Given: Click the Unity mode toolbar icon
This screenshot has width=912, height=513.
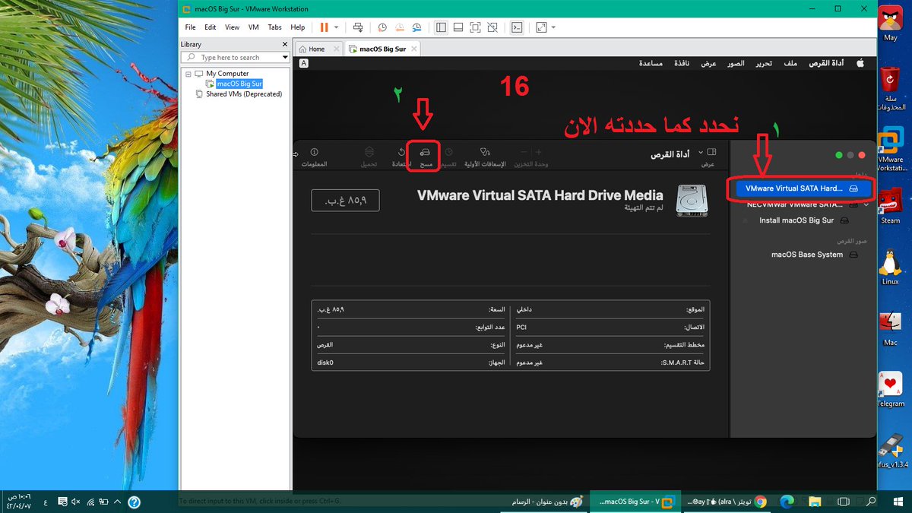Looking at the screenshot, I should tap(492, 27).
